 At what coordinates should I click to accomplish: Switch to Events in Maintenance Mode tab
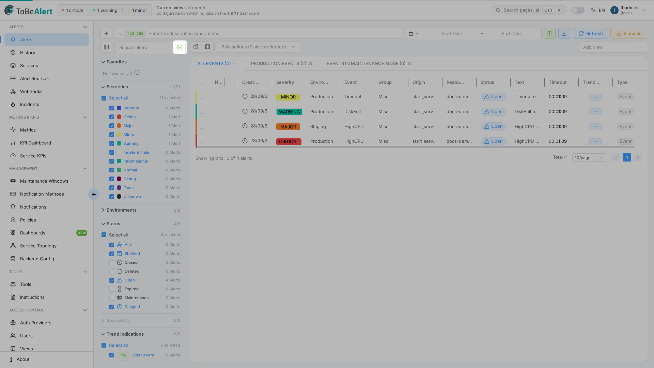coord(366,64)
